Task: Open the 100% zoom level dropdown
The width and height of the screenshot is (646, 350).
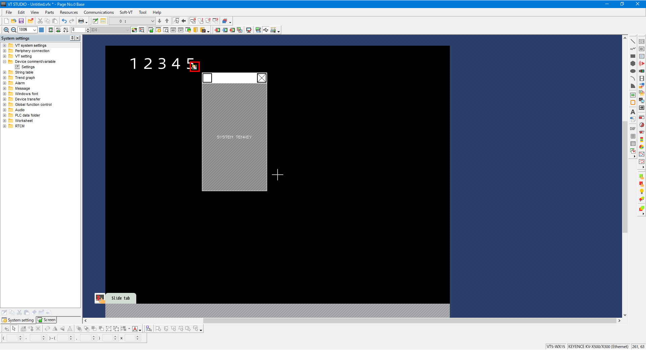Action: coord(34,30)
